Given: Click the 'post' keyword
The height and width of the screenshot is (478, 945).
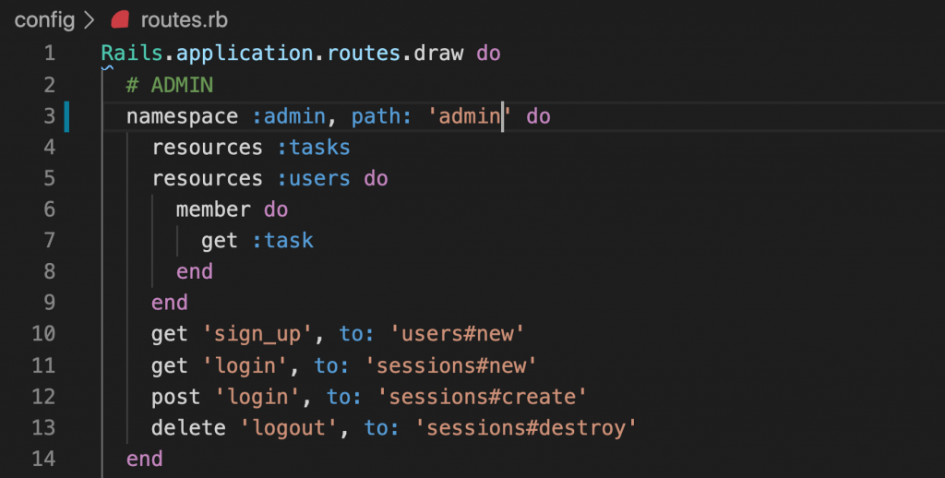Looking at the screenshot, I should (x=175, y=397).
